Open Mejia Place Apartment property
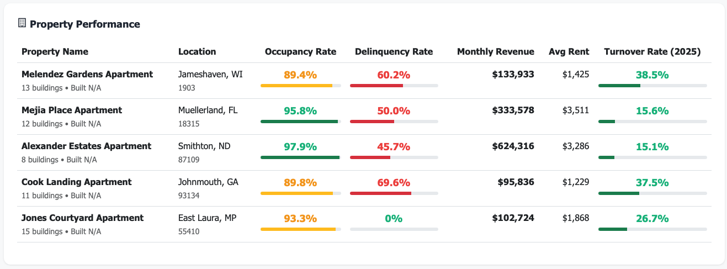 click(72, 110)
